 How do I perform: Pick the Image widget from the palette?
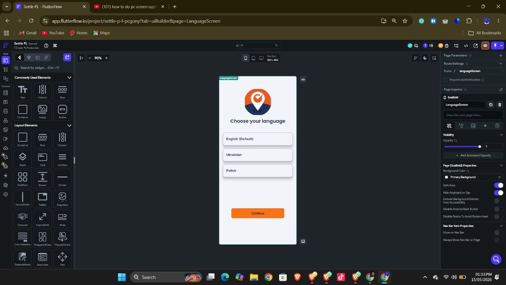[x=43, y=111]
